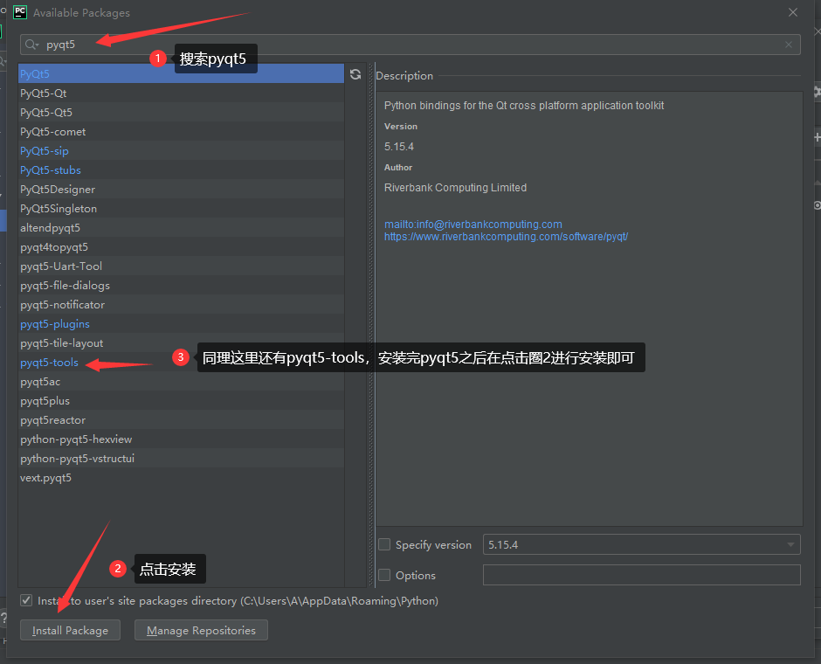Click the Options text input field
The height and width of the screenshot is (664, 821).
pyautogui.click(x=641, y=575)
